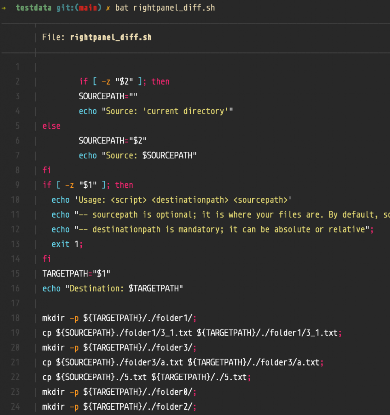Click the yellow ✗ dirty-state git indicator
The width and height of the screenshot is (390, 415).
[109, 7]
